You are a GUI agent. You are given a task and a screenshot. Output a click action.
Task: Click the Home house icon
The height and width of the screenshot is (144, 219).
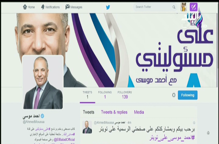[x=25, y=7]
